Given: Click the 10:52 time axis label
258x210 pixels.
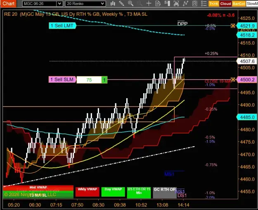Looking at the screenshot, I should (x=141, y=205).
